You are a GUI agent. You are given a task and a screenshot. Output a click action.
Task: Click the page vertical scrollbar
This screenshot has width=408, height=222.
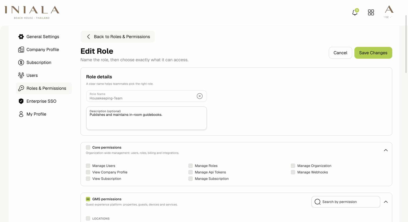(406, 44)
